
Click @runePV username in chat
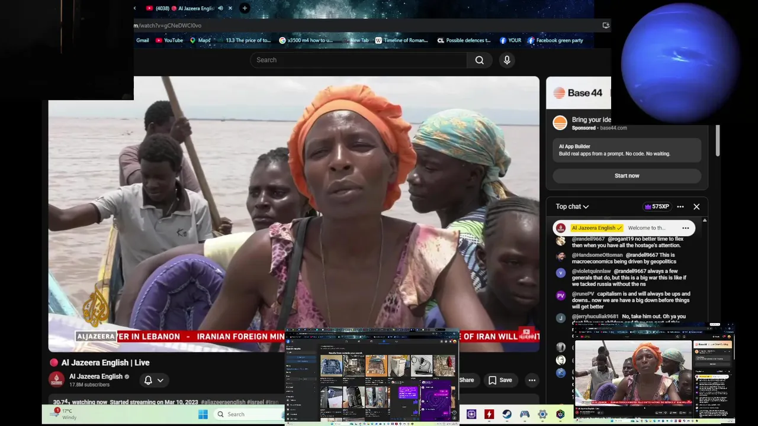pyautogui.click(x=583, y=293)
